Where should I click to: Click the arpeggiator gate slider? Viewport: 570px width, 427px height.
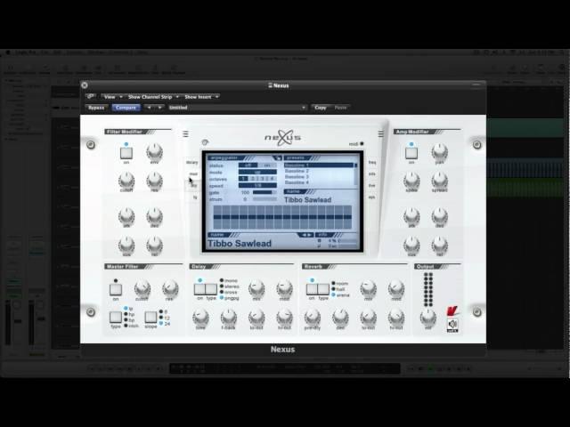tap(265, 192)
